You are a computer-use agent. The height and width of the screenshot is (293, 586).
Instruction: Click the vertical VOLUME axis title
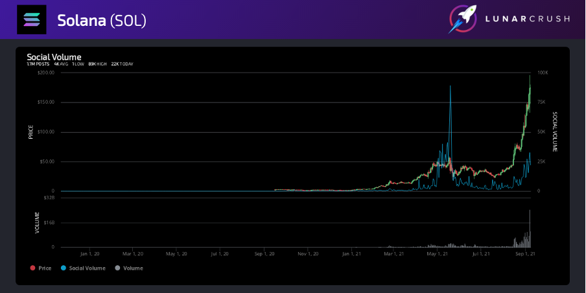tap(37, 223)
